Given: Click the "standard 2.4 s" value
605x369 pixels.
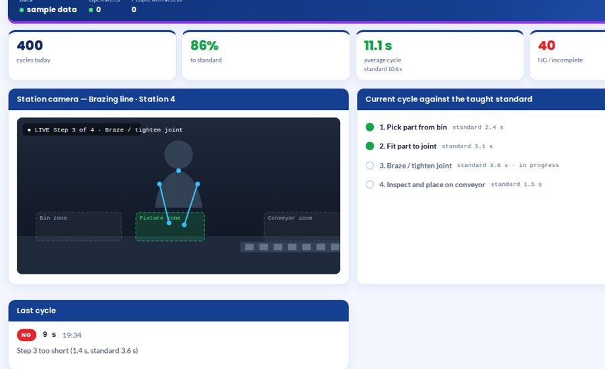Looking at the screenshot, I should 478,127.
